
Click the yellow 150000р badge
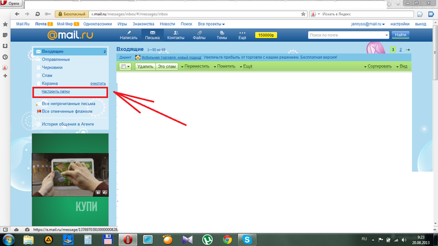coord(266,35)
